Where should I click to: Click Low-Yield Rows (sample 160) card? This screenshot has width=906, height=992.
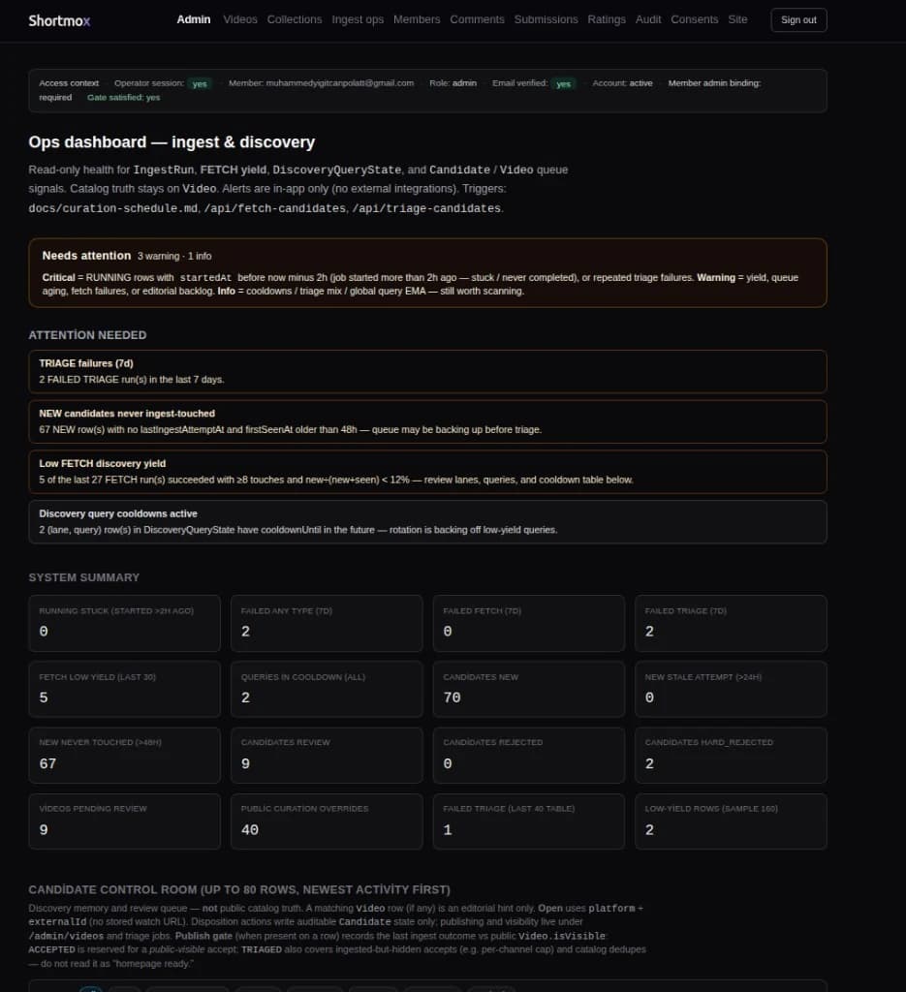731,821
